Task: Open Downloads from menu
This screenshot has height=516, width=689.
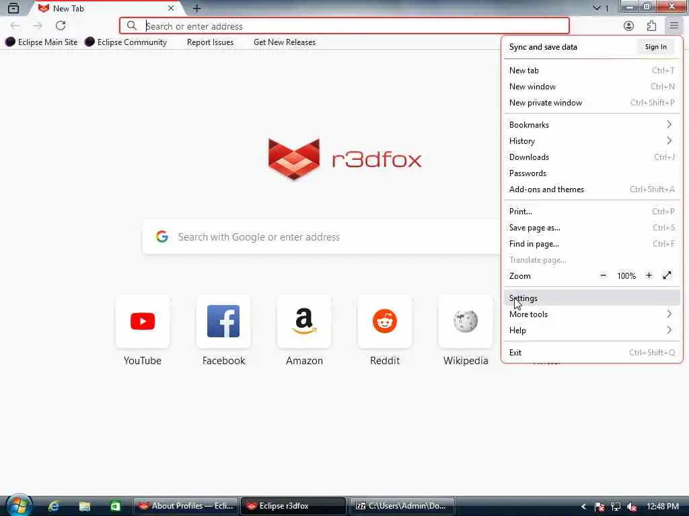Action: click(591, 157)
